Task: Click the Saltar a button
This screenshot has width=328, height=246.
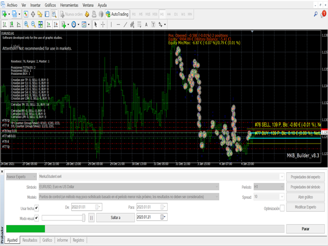Action: pos(115,217)
